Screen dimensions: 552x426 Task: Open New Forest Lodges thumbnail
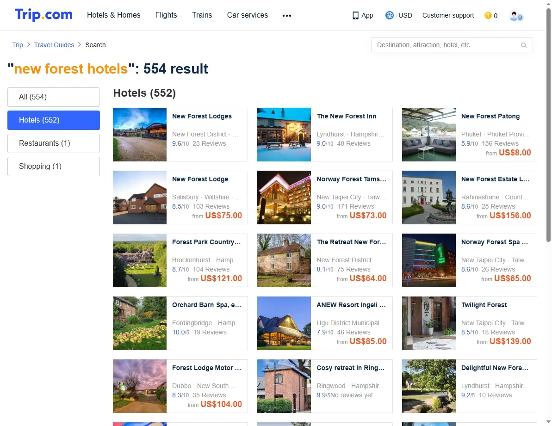(x=140, y=135)
